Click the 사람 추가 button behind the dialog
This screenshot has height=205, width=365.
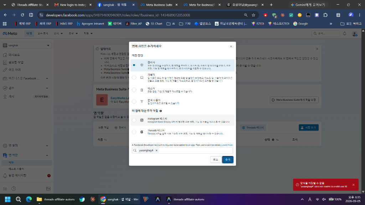click(309, 128)
